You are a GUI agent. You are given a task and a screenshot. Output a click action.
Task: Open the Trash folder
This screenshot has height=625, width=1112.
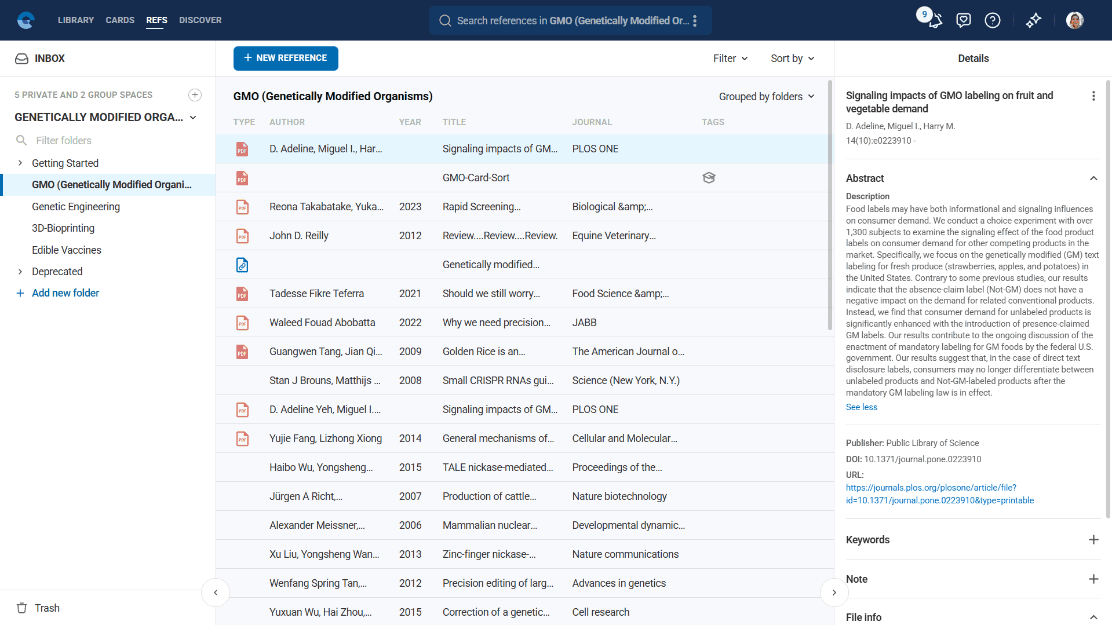tap(47, 608)
